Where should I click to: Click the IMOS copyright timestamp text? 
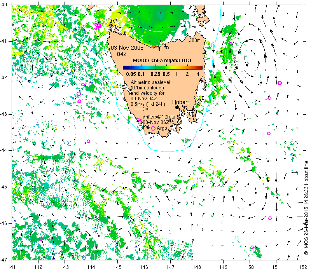[x=306, y=208]
